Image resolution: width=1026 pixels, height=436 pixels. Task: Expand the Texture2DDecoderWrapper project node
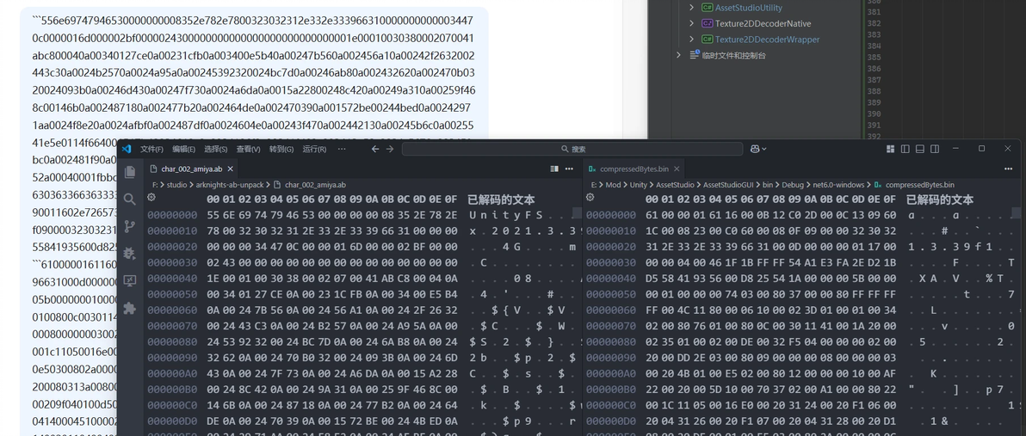click(x=692, y=40)
